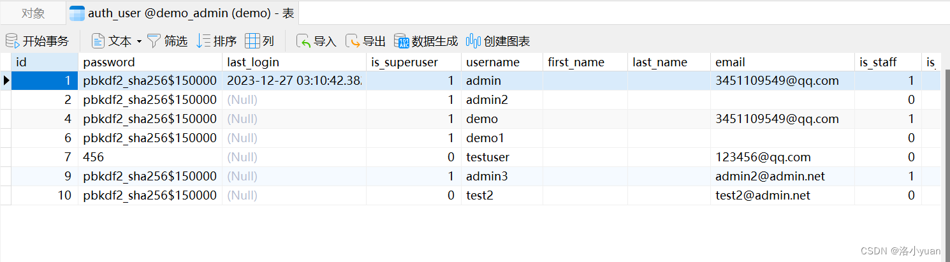
Task: Select the last_login Null cell for admin2
Action: 294,99
